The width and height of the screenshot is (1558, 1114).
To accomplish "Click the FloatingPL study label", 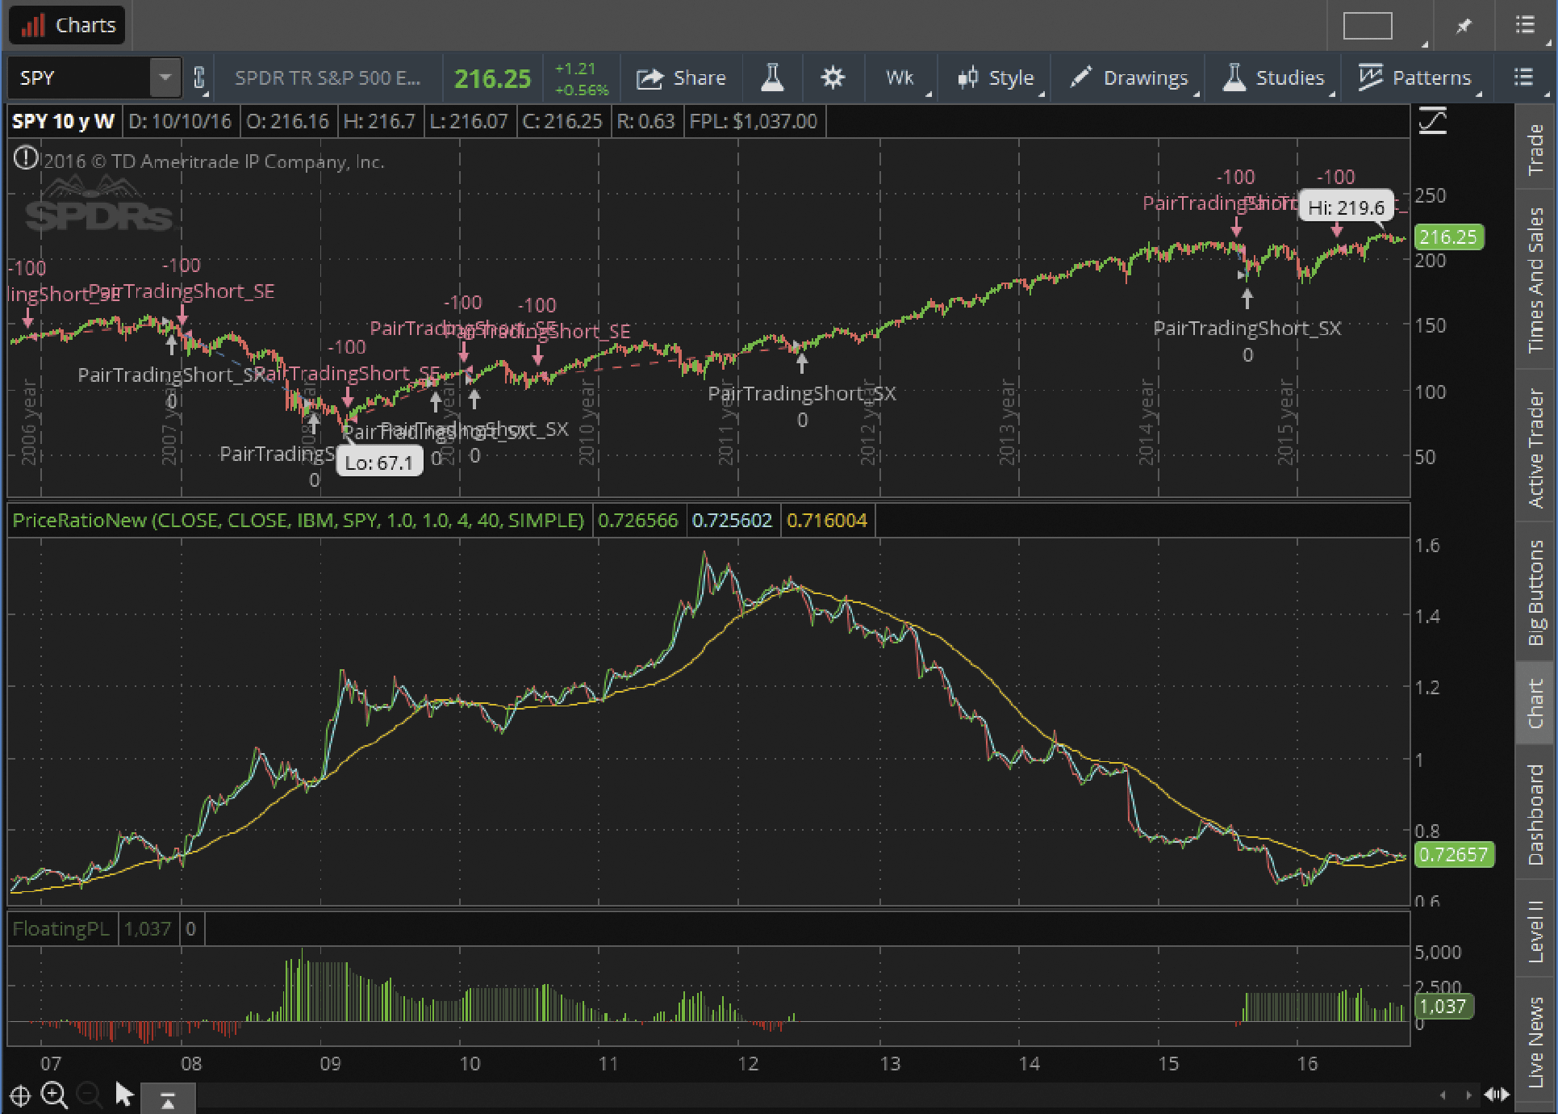I will (x=61, y=929).
